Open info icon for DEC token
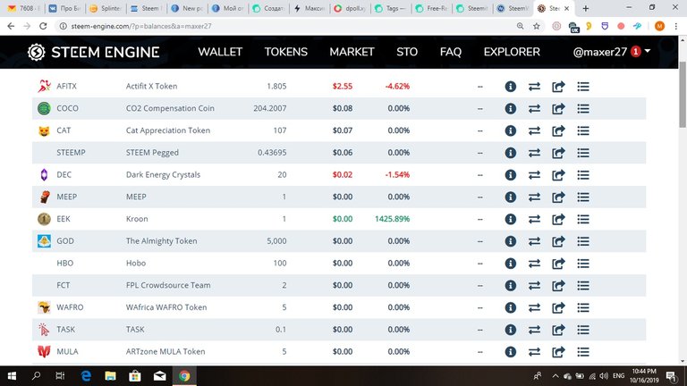This screenshot has width=687, height=386. (511, 174)
